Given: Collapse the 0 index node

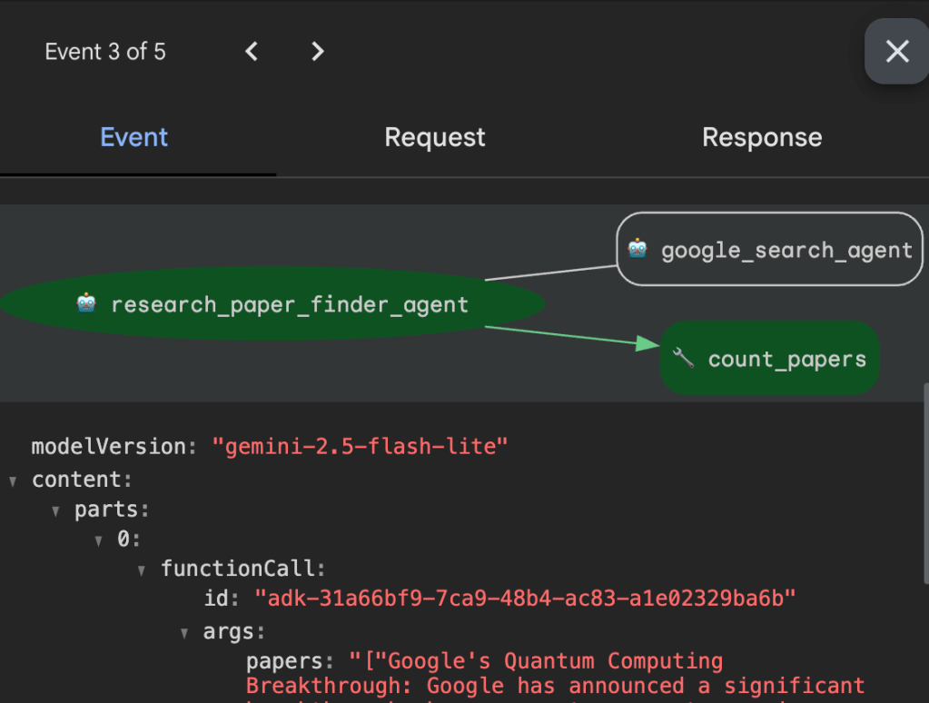Looking at the screenshot, I should click(x=99, y=540).
